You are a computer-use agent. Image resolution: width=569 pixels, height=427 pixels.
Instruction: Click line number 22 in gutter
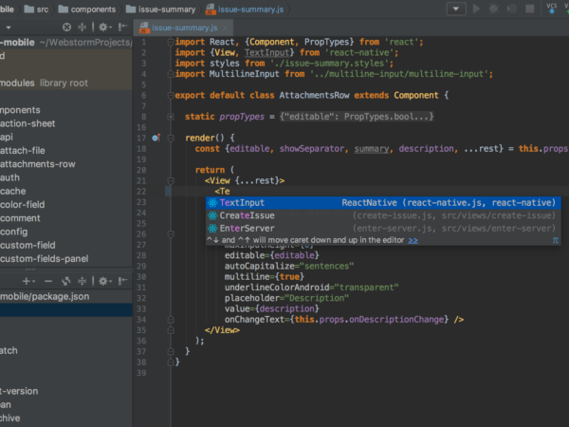(x=141, y=192)
